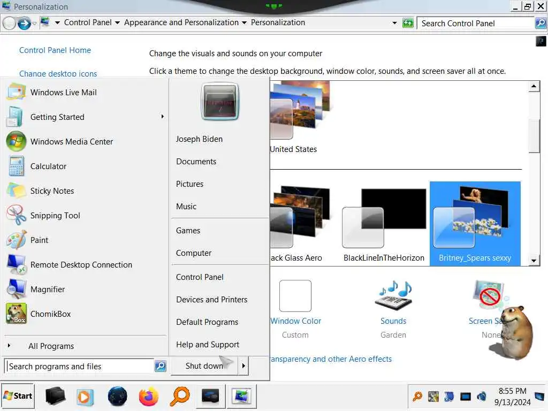Open Control Panel from Start menu
This screenshot has height=411, width=548.
point(200,277)
